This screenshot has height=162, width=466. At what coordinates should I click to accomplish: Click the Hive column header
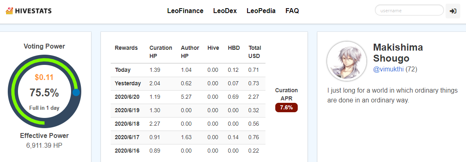tap(213, 48)
